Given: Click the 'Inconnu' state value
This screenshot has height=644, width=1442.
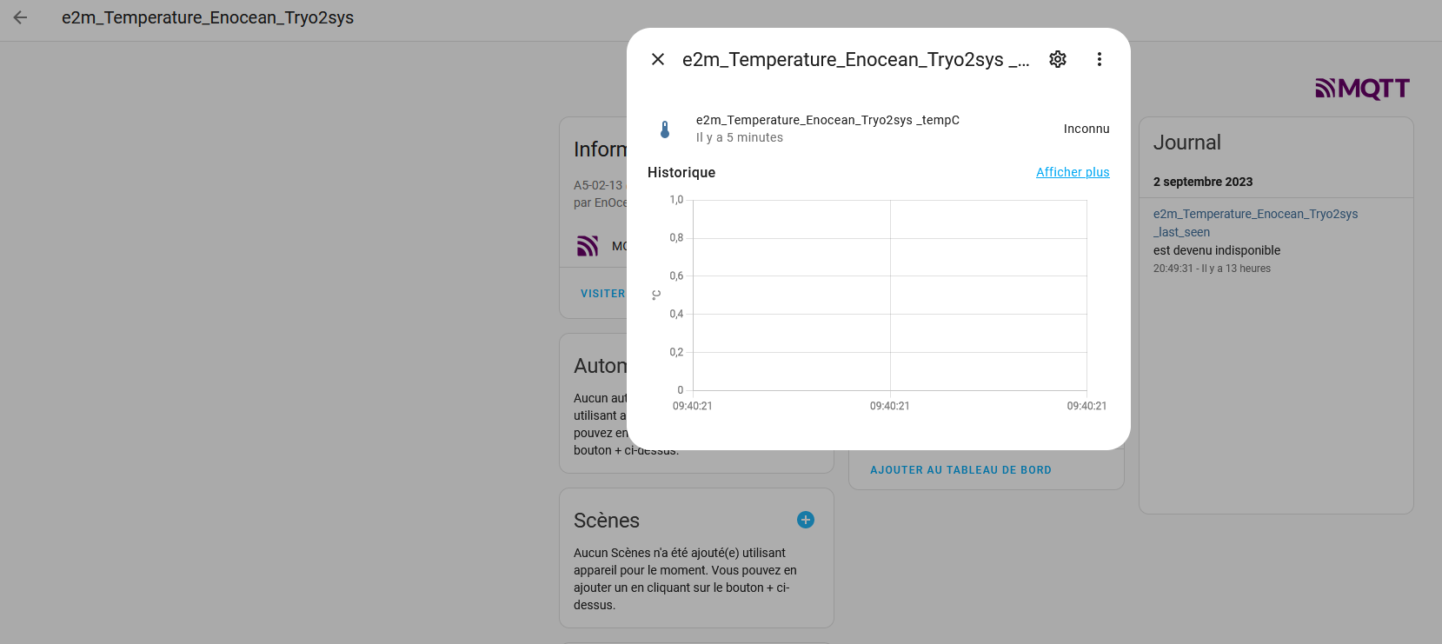Looking at the screenshot, I should click(1086, 129).
